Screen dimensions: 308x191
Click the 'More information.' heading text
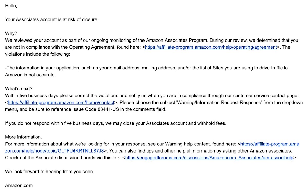tap(23, 137)
